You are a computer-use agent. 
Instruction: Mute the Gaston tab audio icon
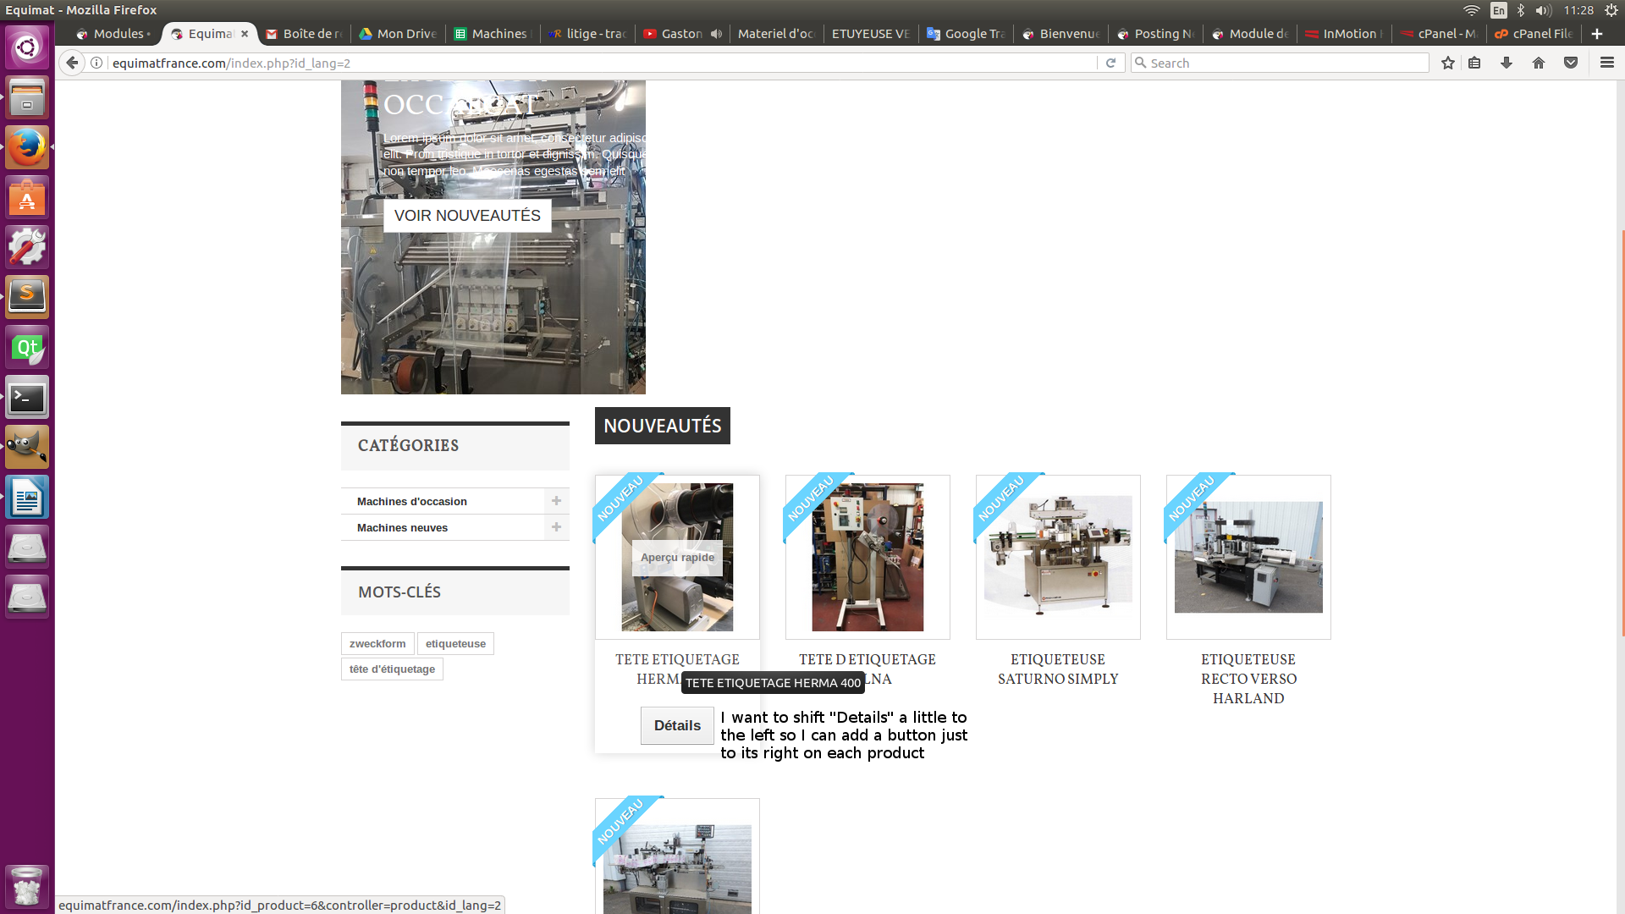click(x=716, y=34)
